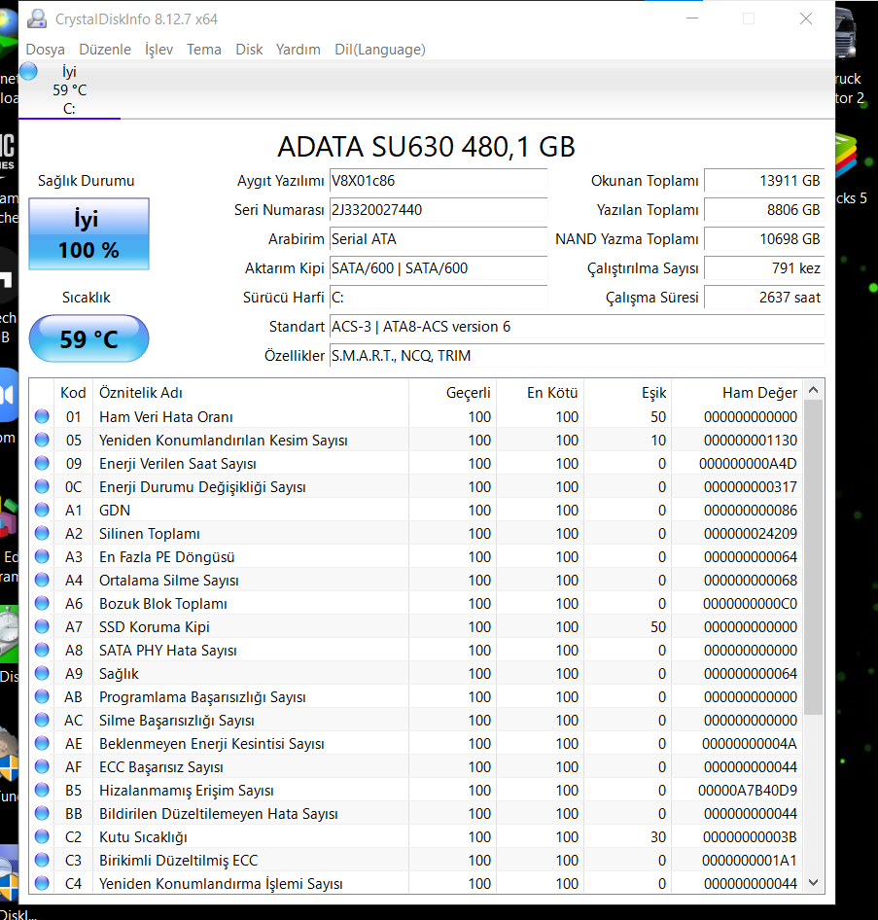Click the CrystalDiskInfo title bar app icon
The height and width of the screenshot is (920, 878).
click(36, 18)
